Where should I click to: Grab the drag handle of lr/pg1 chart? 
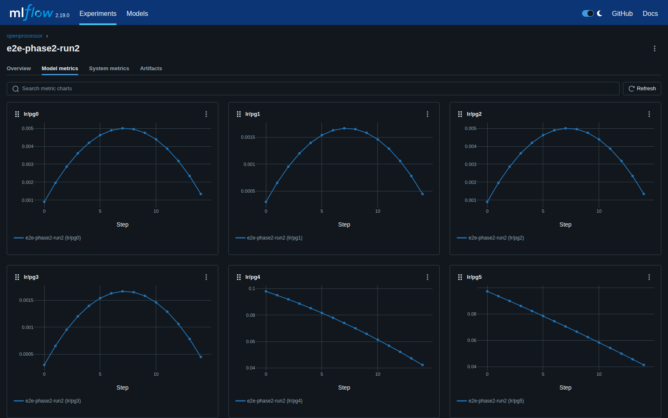click(x=239, y=114)
